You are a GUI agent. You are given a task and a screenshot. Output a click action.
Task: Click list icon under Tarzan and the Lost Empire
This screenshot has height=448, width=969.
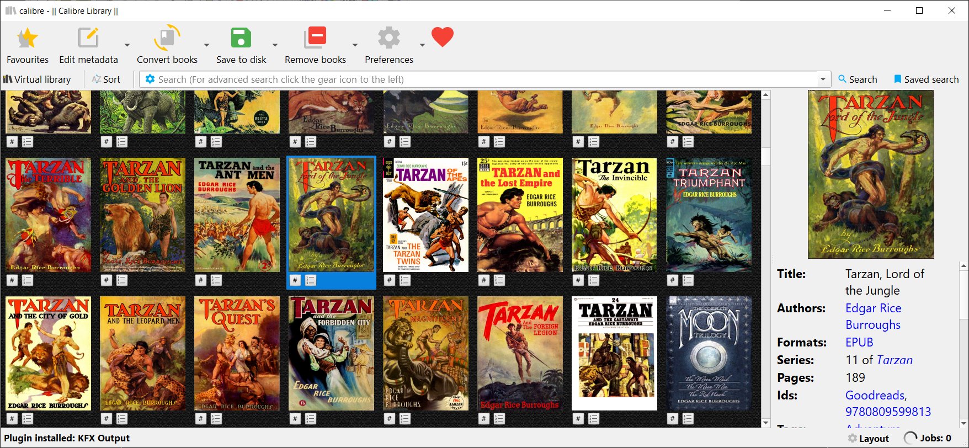click(x=499, y=280)
